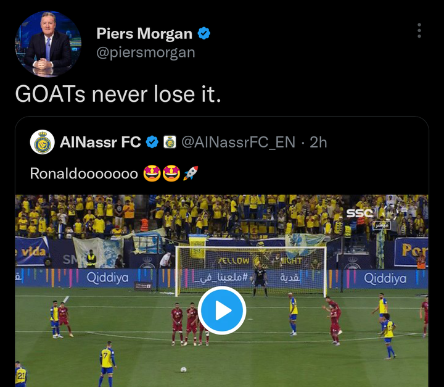The width and height of the screenshot is (444, 387).
Task: Click the small square AlNassr affiliate badge
Action: (x=170, y=142)
